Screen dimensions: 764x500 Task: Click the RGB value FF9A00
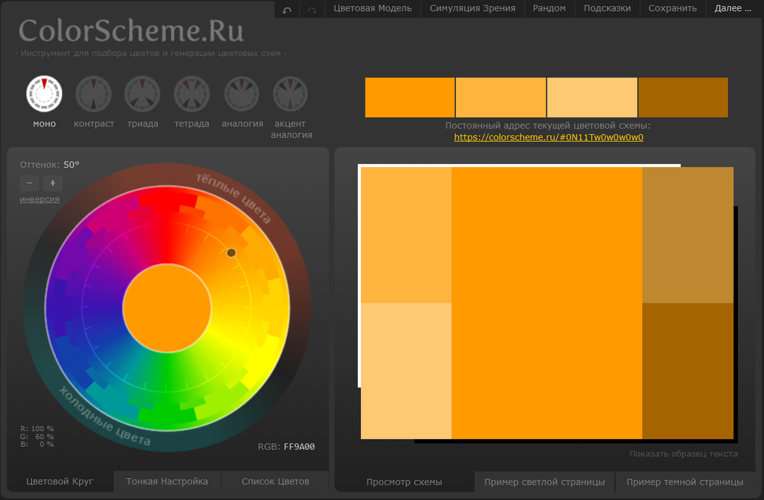(299, 447)
